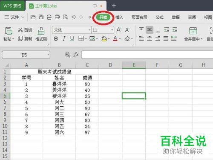Expand fill color dropdown arrow

point(109,39)
